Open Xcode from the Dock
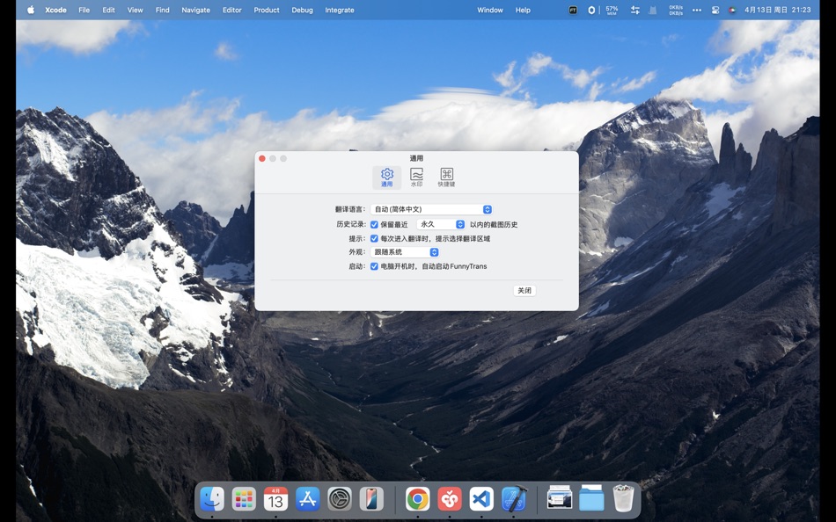Image resolution: width=836 pixels, height=522 pixels. tap(514, 498)
